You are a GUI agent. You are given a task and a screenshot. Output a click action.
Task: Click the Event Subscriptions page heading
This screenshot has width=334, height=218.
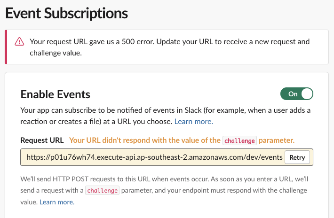[66, 13]
